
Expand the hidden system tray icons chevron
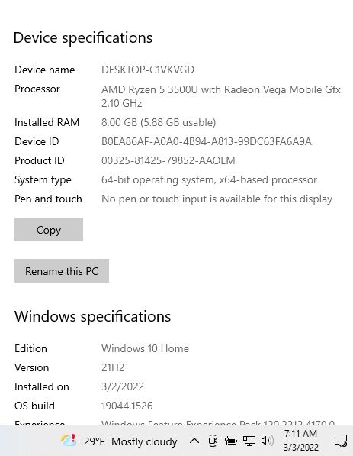[x=194, y=441]
